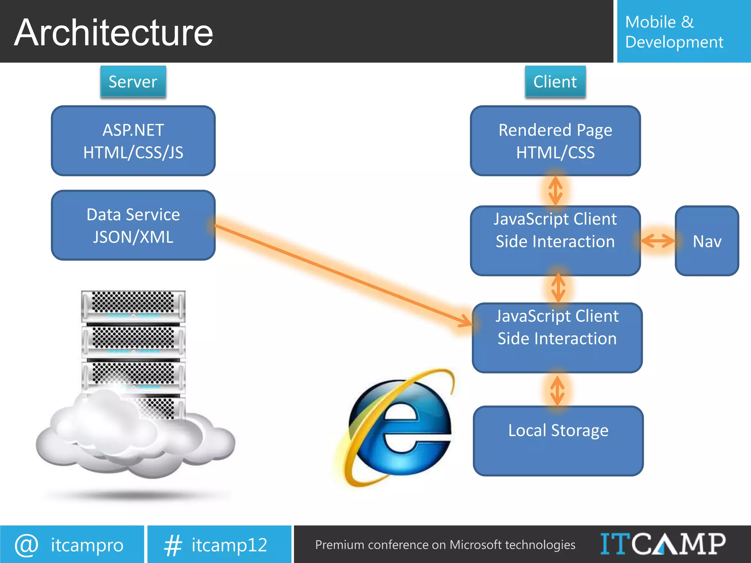
Task: Click the Nav box
Action: 707,241
